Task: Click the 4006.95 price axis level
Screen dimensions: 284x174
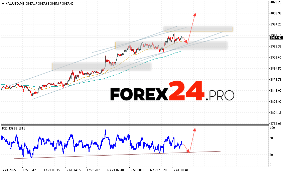Action: (x=276, y=13)
